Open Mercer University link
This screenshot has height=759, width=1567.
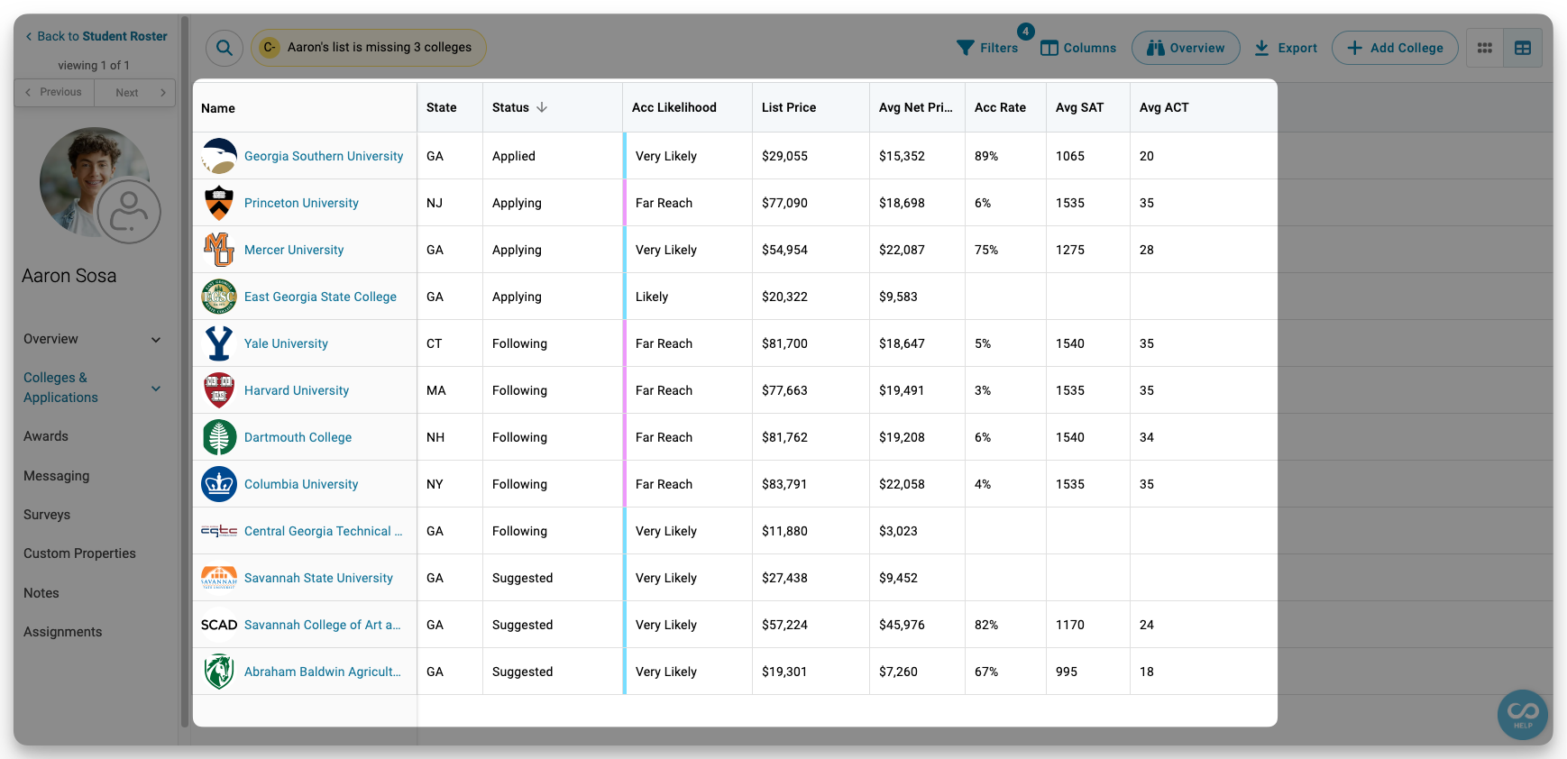[x=294, y=250]
